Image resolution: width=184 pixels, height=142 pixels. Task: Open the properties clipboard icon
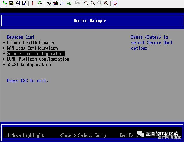coord(18,3)
